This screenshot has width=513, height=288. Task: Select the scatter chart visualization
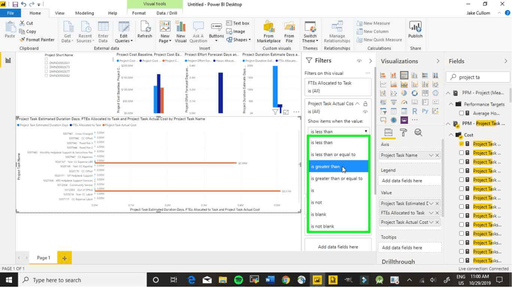coord(393,93)
